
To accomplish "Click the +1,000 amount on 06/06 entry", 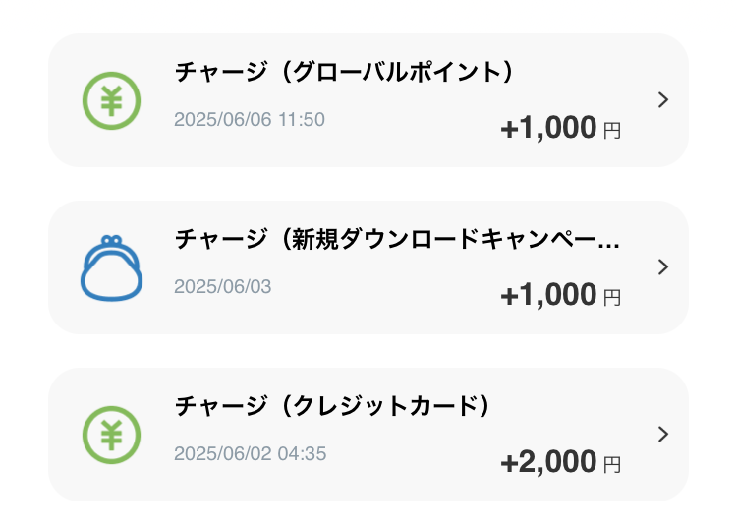I will pos(548,128).
